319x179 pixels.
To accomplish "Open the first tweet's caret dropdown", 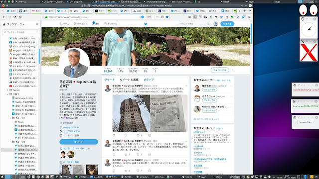I will pyautogui.click(x=186, y=86).
